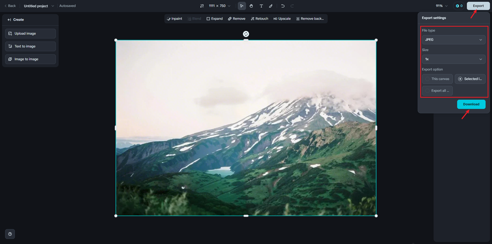Undo the last action
This screenshot has width=492, height=244.
click(x=283, y=6)
